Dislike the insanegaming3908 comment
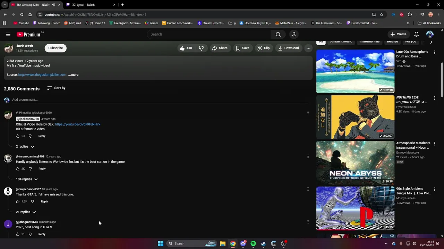The height and width of the screenshot is (249, 444). (x=30, y=169)
